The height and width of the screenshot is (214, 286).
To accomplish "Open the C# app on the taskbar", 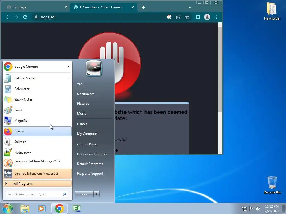I will pos(77,208).
